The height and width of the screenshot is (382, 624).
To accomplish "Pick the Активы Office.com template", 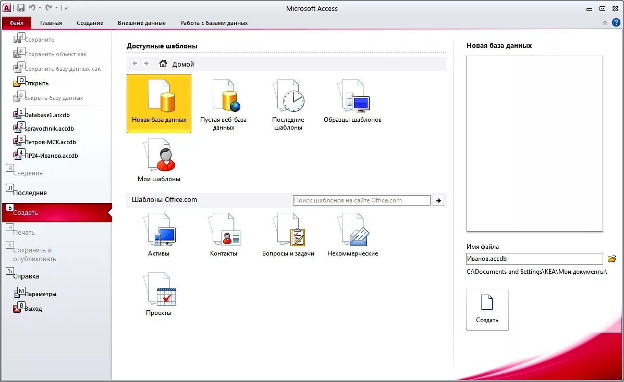I will coord(159,235).
